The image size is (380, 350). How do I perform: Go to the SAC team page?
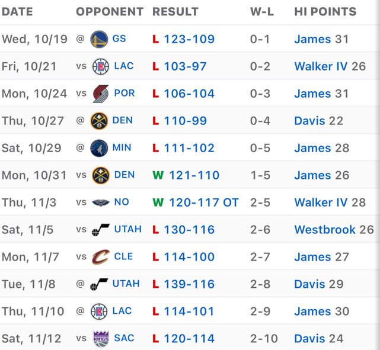click(x=124, y=339)
